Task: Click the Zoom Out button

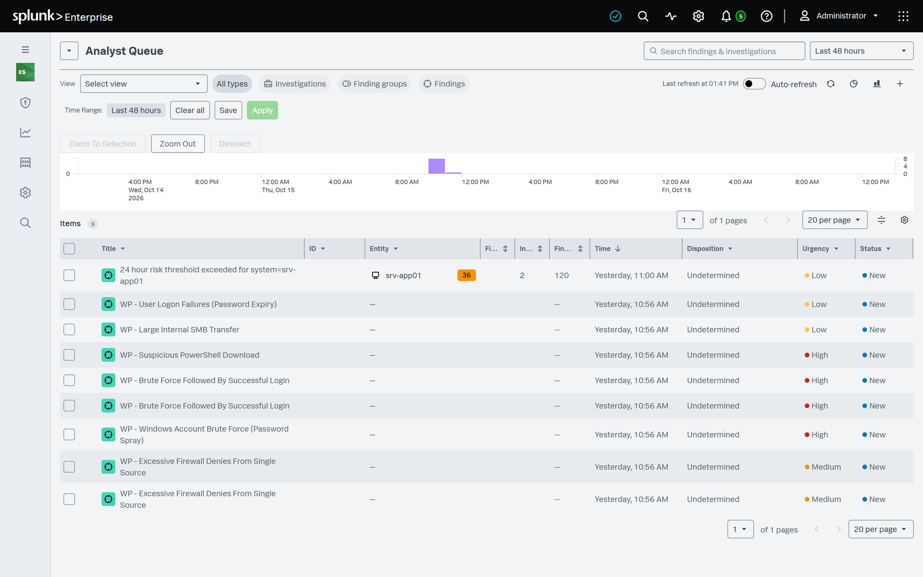Action: pos(177,144)
